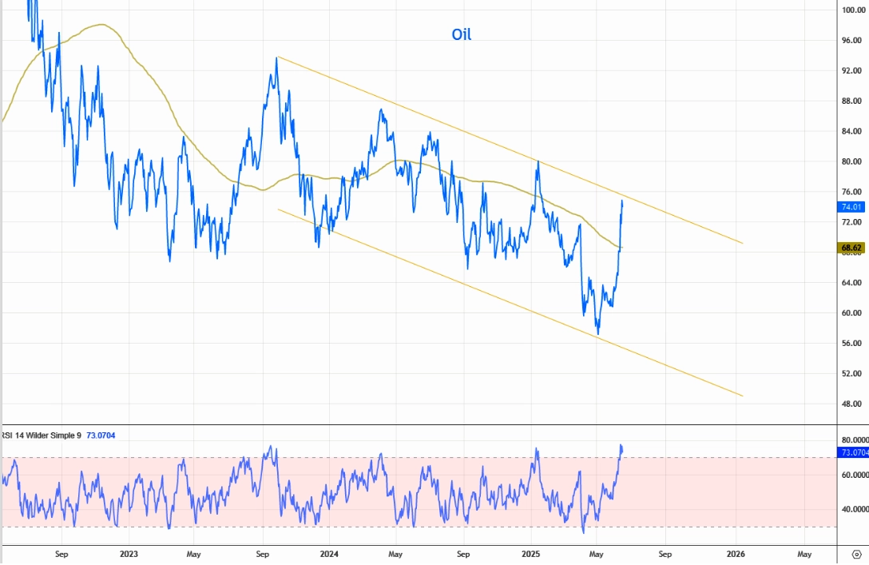Click the 40.0000 RSI scale label
This screenshot has height=565, width=869.
click(x=855, y=509)
